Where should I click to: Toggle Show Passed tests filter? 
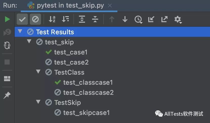coord(22,19)
